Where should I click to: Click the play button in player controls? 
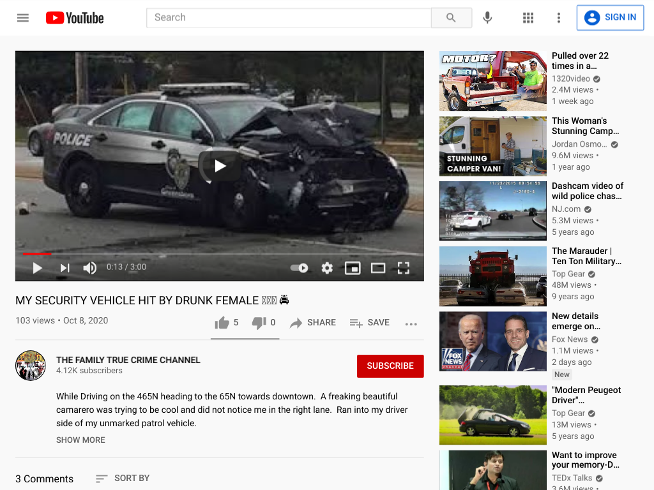click(x=37, y=268)
